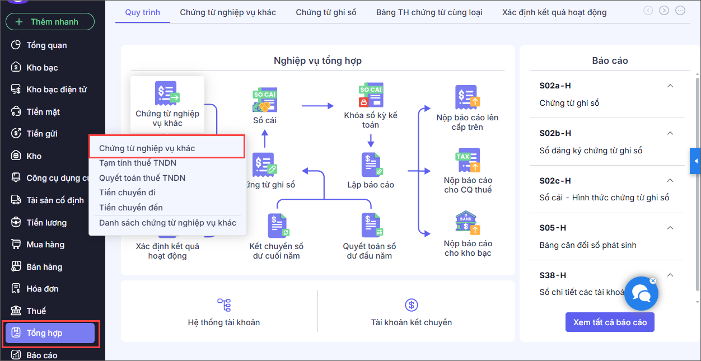Open Chứng từ ghi sổ report link
Image resolution: width=701 pixels, height=361 pixels.
click(569, 103)
